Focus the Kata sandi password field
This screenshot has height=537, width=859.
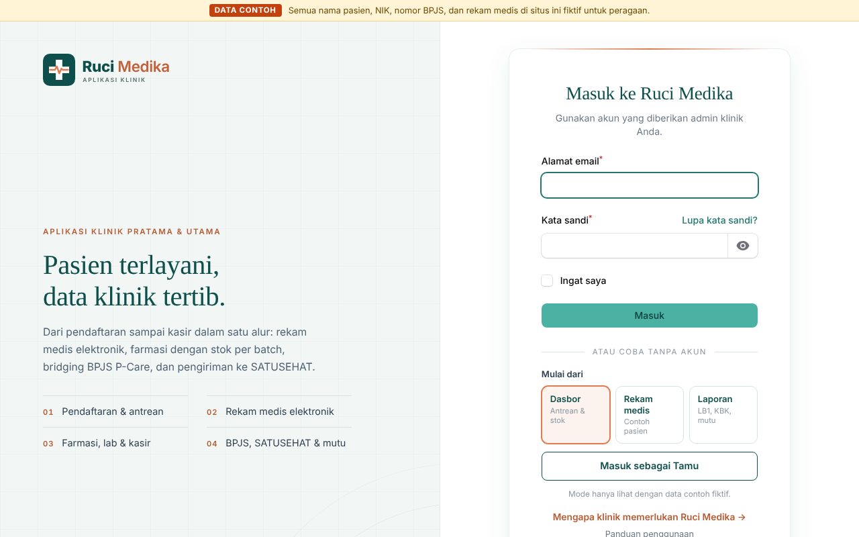click(635, 246)
